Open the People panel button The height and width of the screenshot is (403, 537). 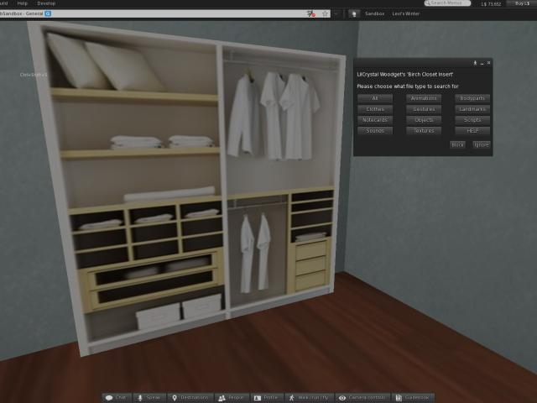pyautogui.click(x=231, y=397)
